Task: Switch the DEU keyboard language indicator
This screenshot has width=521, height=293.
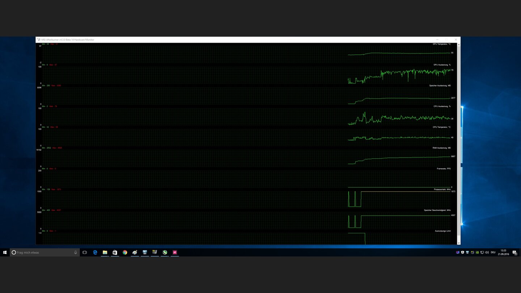Action: (x=493, y=252)
